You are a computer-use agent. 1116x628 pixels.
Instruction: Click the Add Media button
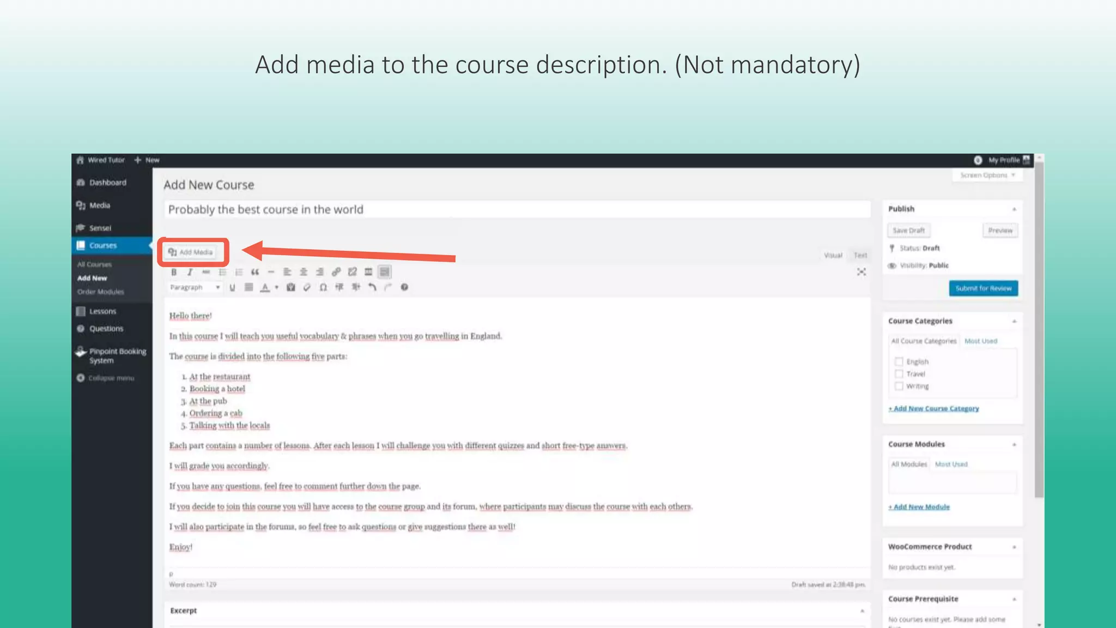point(191,252)
